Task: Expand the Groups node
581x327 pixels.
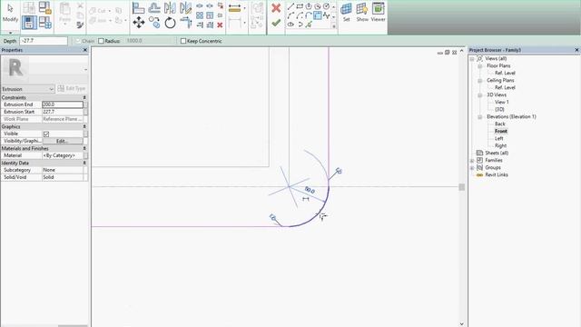Action: tap(472, 167)
